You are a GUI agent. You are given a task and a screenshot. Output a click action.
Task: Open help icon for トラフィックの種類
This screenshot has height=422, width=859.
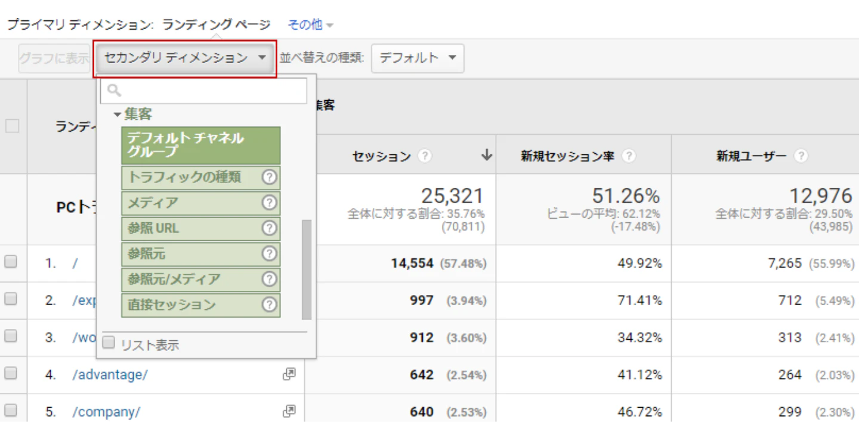[270, 177]
